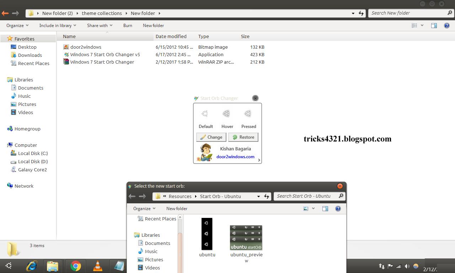
Task: Open Google Chrome from the taskbar
Action: pyautogui.click(x=75, y=266)
